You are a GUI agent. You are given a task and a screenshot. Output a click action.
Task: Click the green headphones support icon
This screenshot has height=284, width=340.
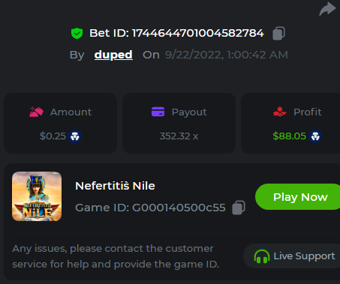click(262, 256)
